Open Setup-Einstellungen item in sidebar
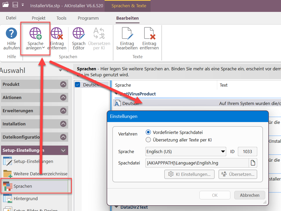 (35, 161)
